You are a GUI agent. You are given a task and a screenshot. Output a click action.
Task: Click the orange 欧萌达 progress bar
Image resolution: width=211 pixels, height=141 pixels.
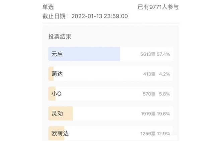point(56,133)
